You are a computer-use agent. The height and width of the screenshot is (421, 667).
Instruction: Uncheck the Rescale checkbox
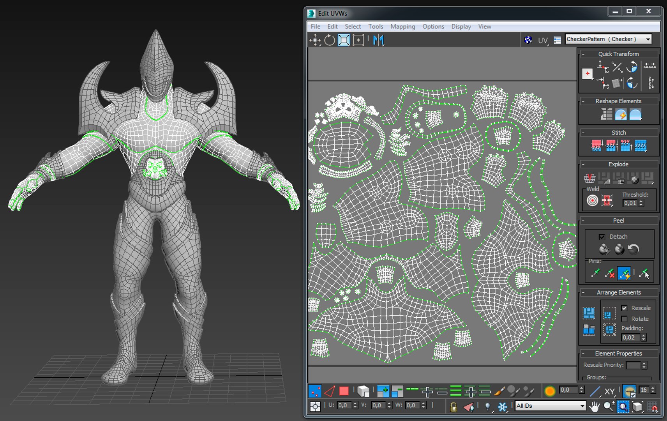pos(625,308)
